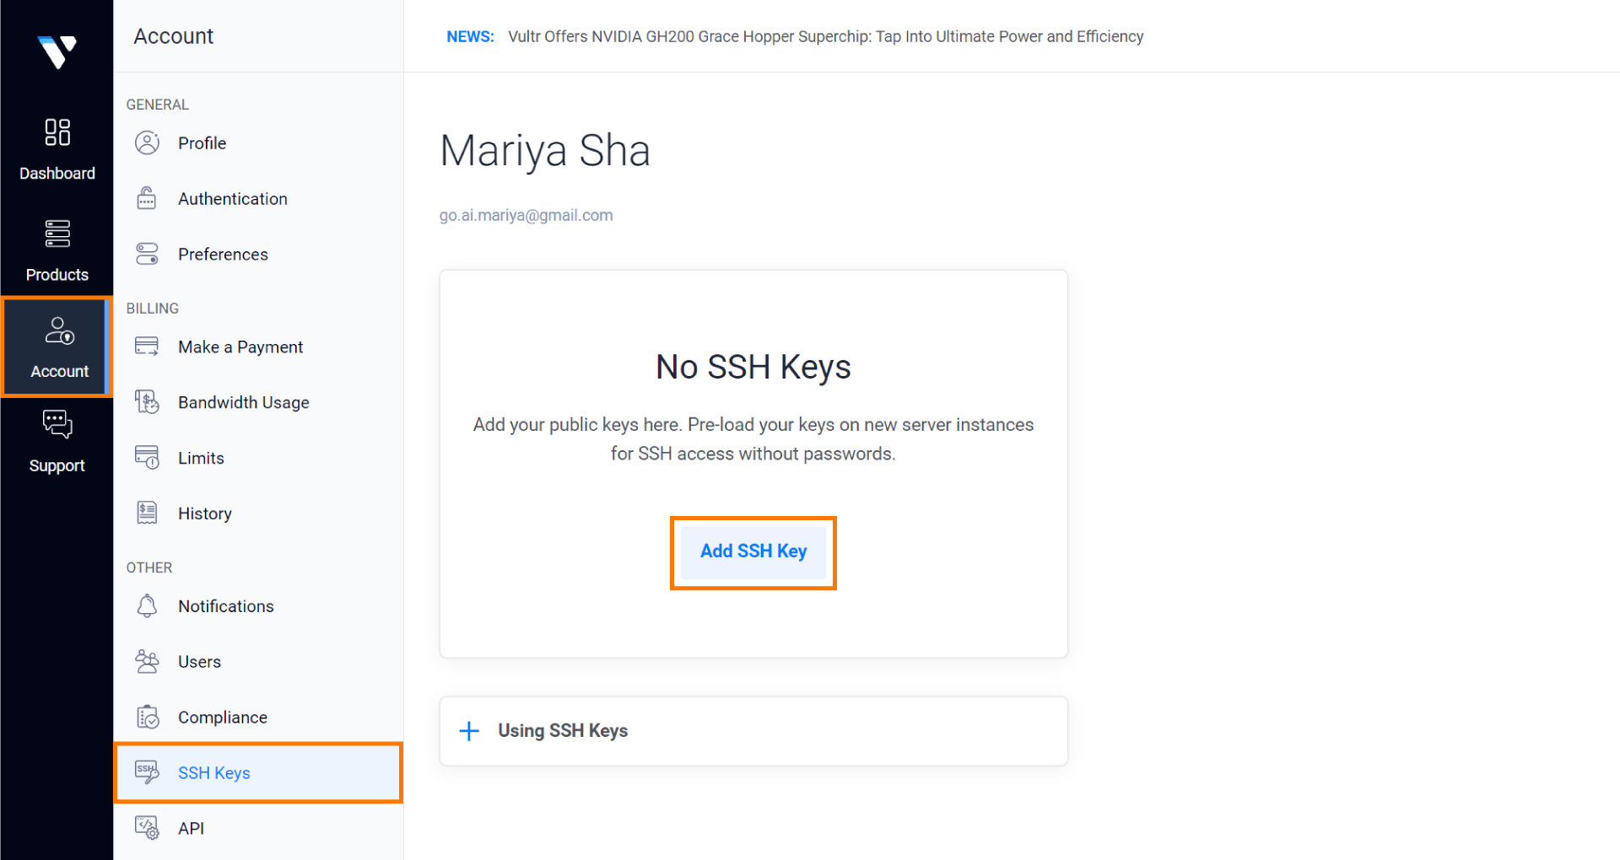The width and height of the screenshot is (1620, 860).
Task: Open the news headline about NVIDIA GH200
Action: pos(825,36)
